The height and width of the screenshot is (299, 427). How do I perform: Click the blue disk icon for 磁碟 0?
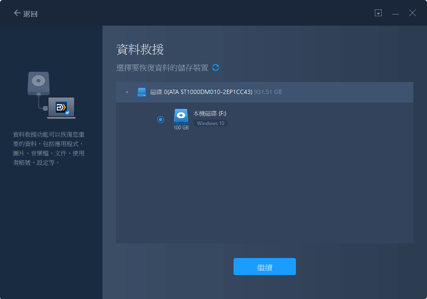142,92
